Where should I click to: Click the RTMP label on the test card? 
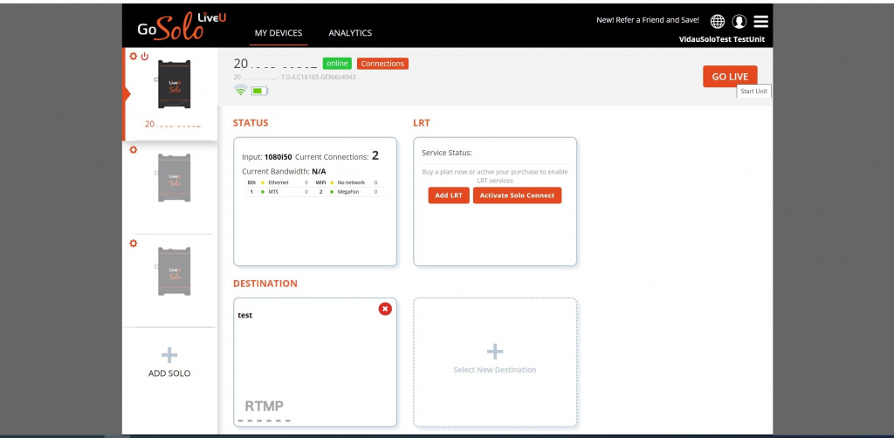[x=264, y=406]
